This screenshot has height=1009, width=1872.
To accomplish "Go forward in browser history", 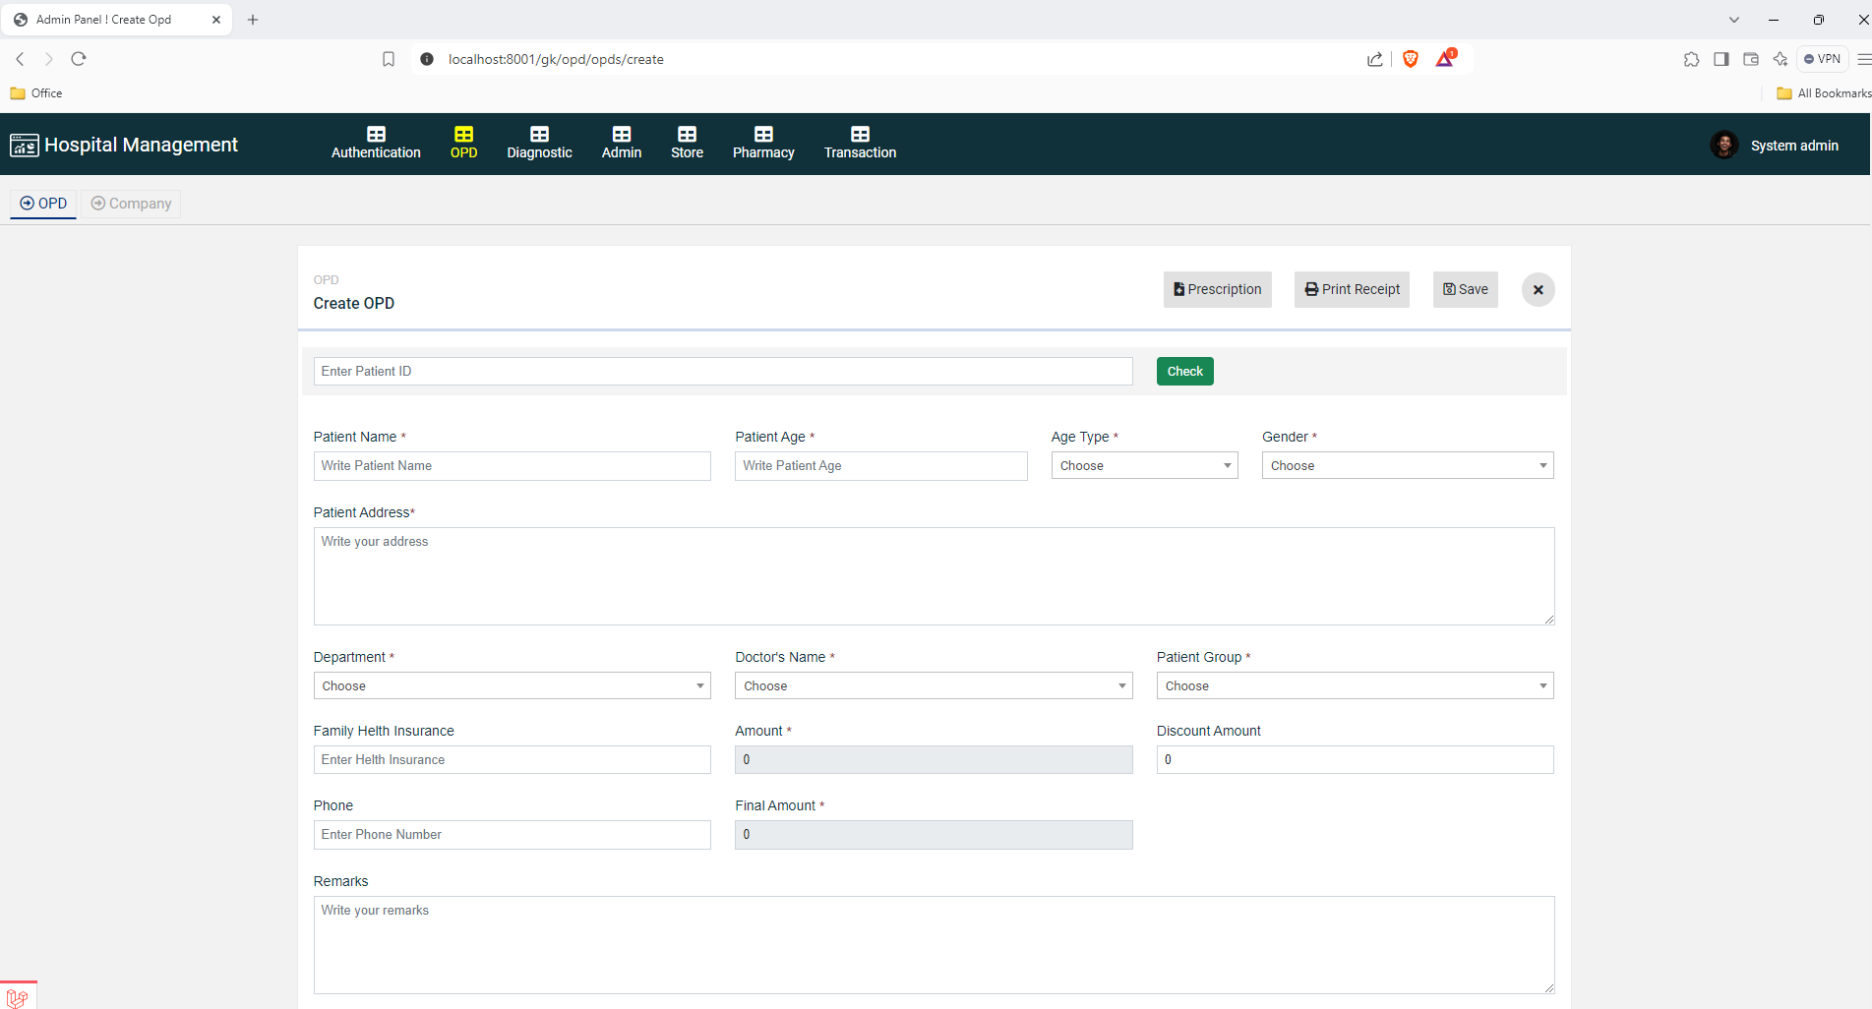I will click(48, 59).
